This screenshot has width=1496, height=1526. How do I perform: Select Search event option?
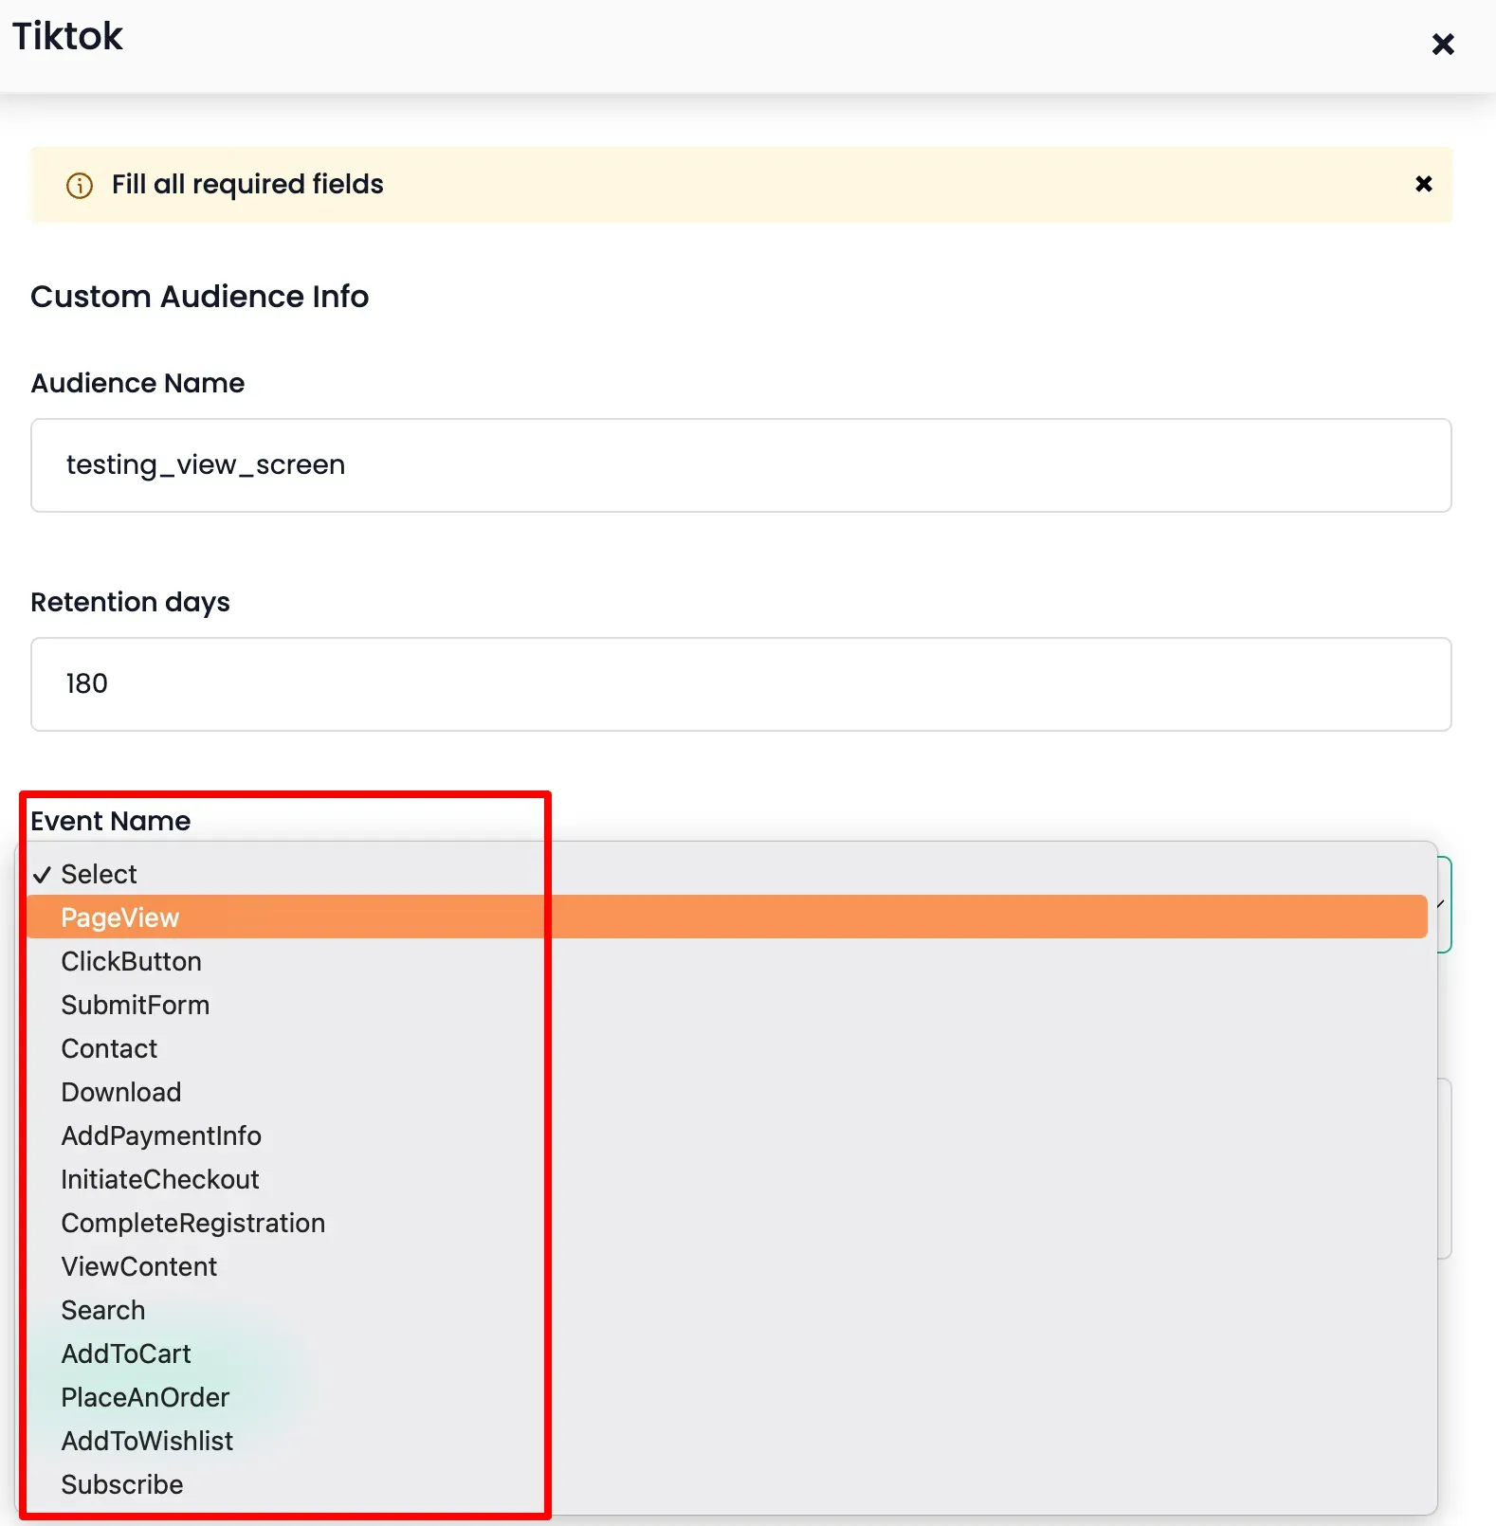point(726,1310)
